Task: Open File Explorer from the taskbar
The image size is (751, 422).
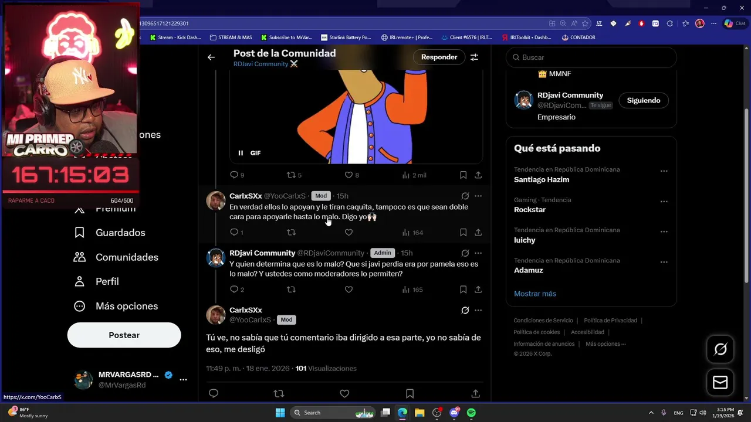Action: click(x=420, y=413)
